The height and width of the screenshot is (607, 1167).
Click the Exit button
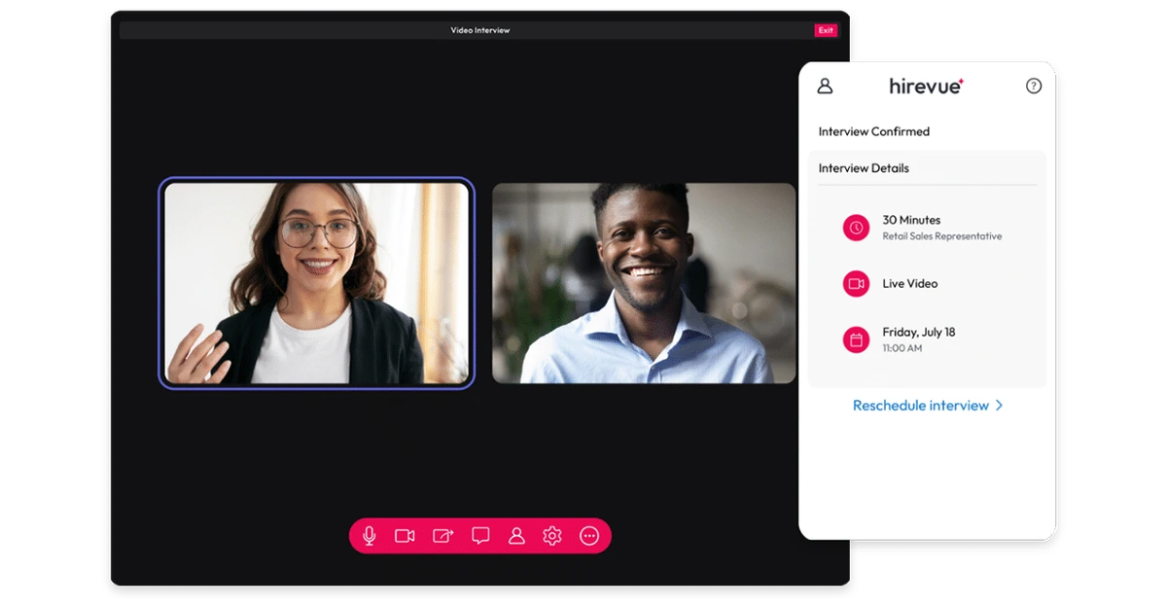click(x=826, y=30)
